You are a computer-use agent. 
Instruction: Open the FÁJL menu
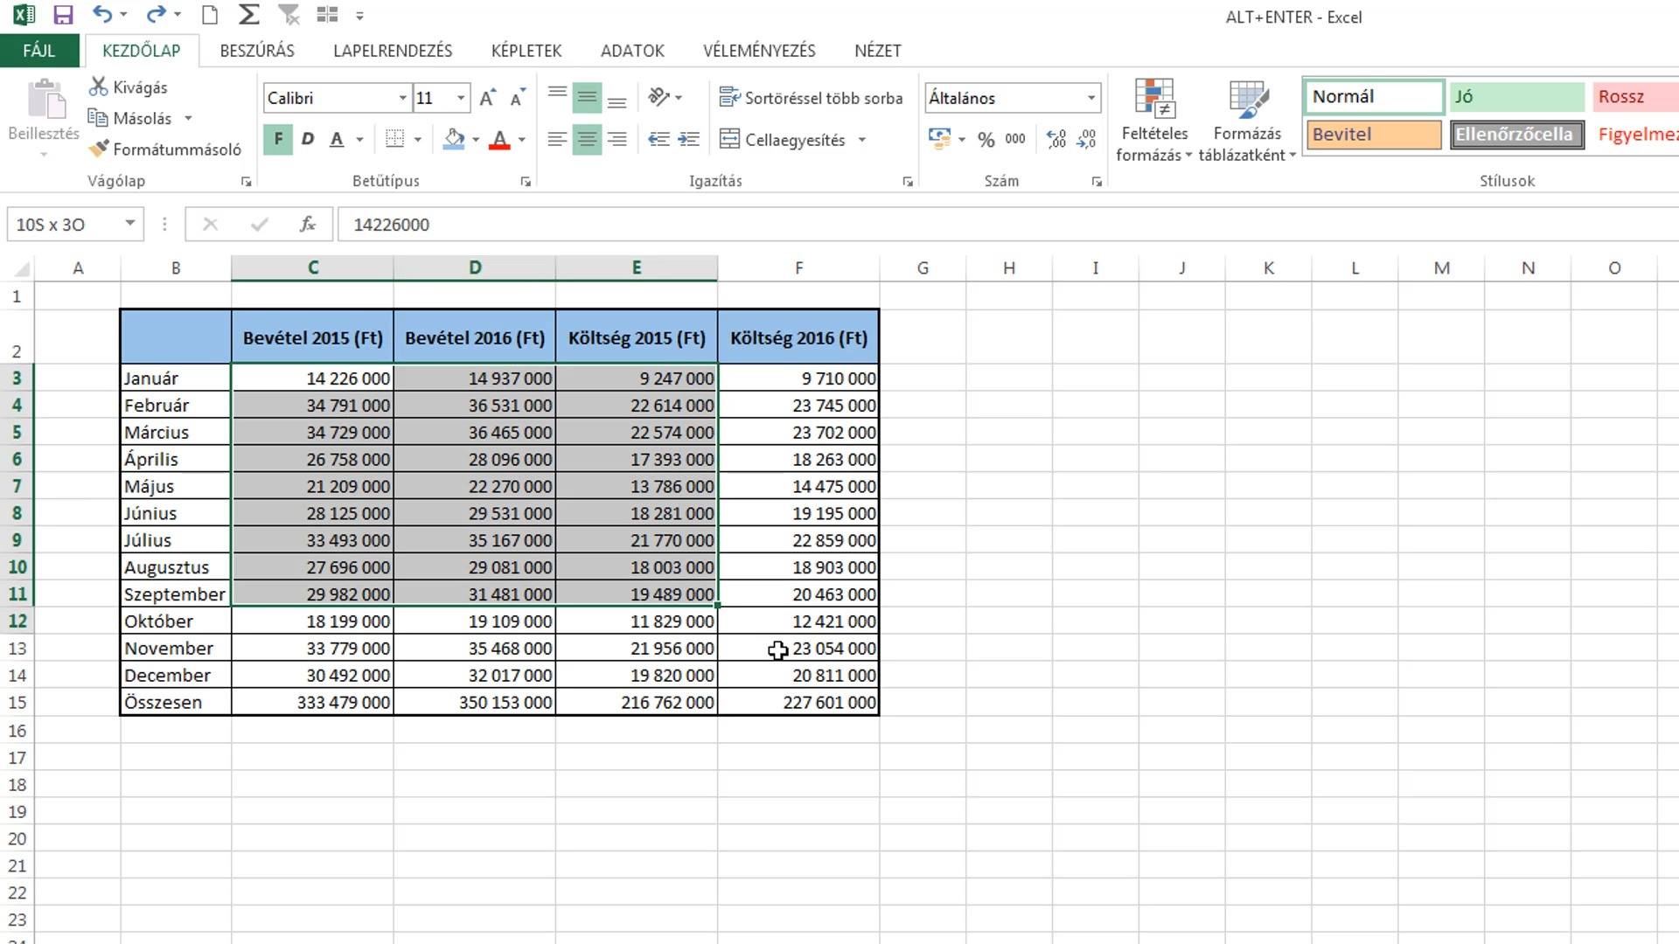[39, 51]
